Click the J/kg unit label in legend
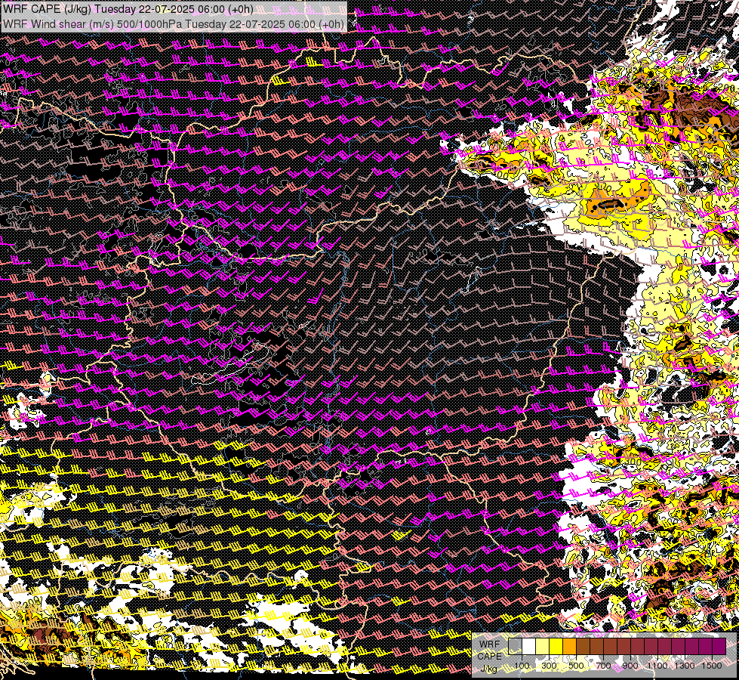Screen dimensions: 739x680 (488, 669)
